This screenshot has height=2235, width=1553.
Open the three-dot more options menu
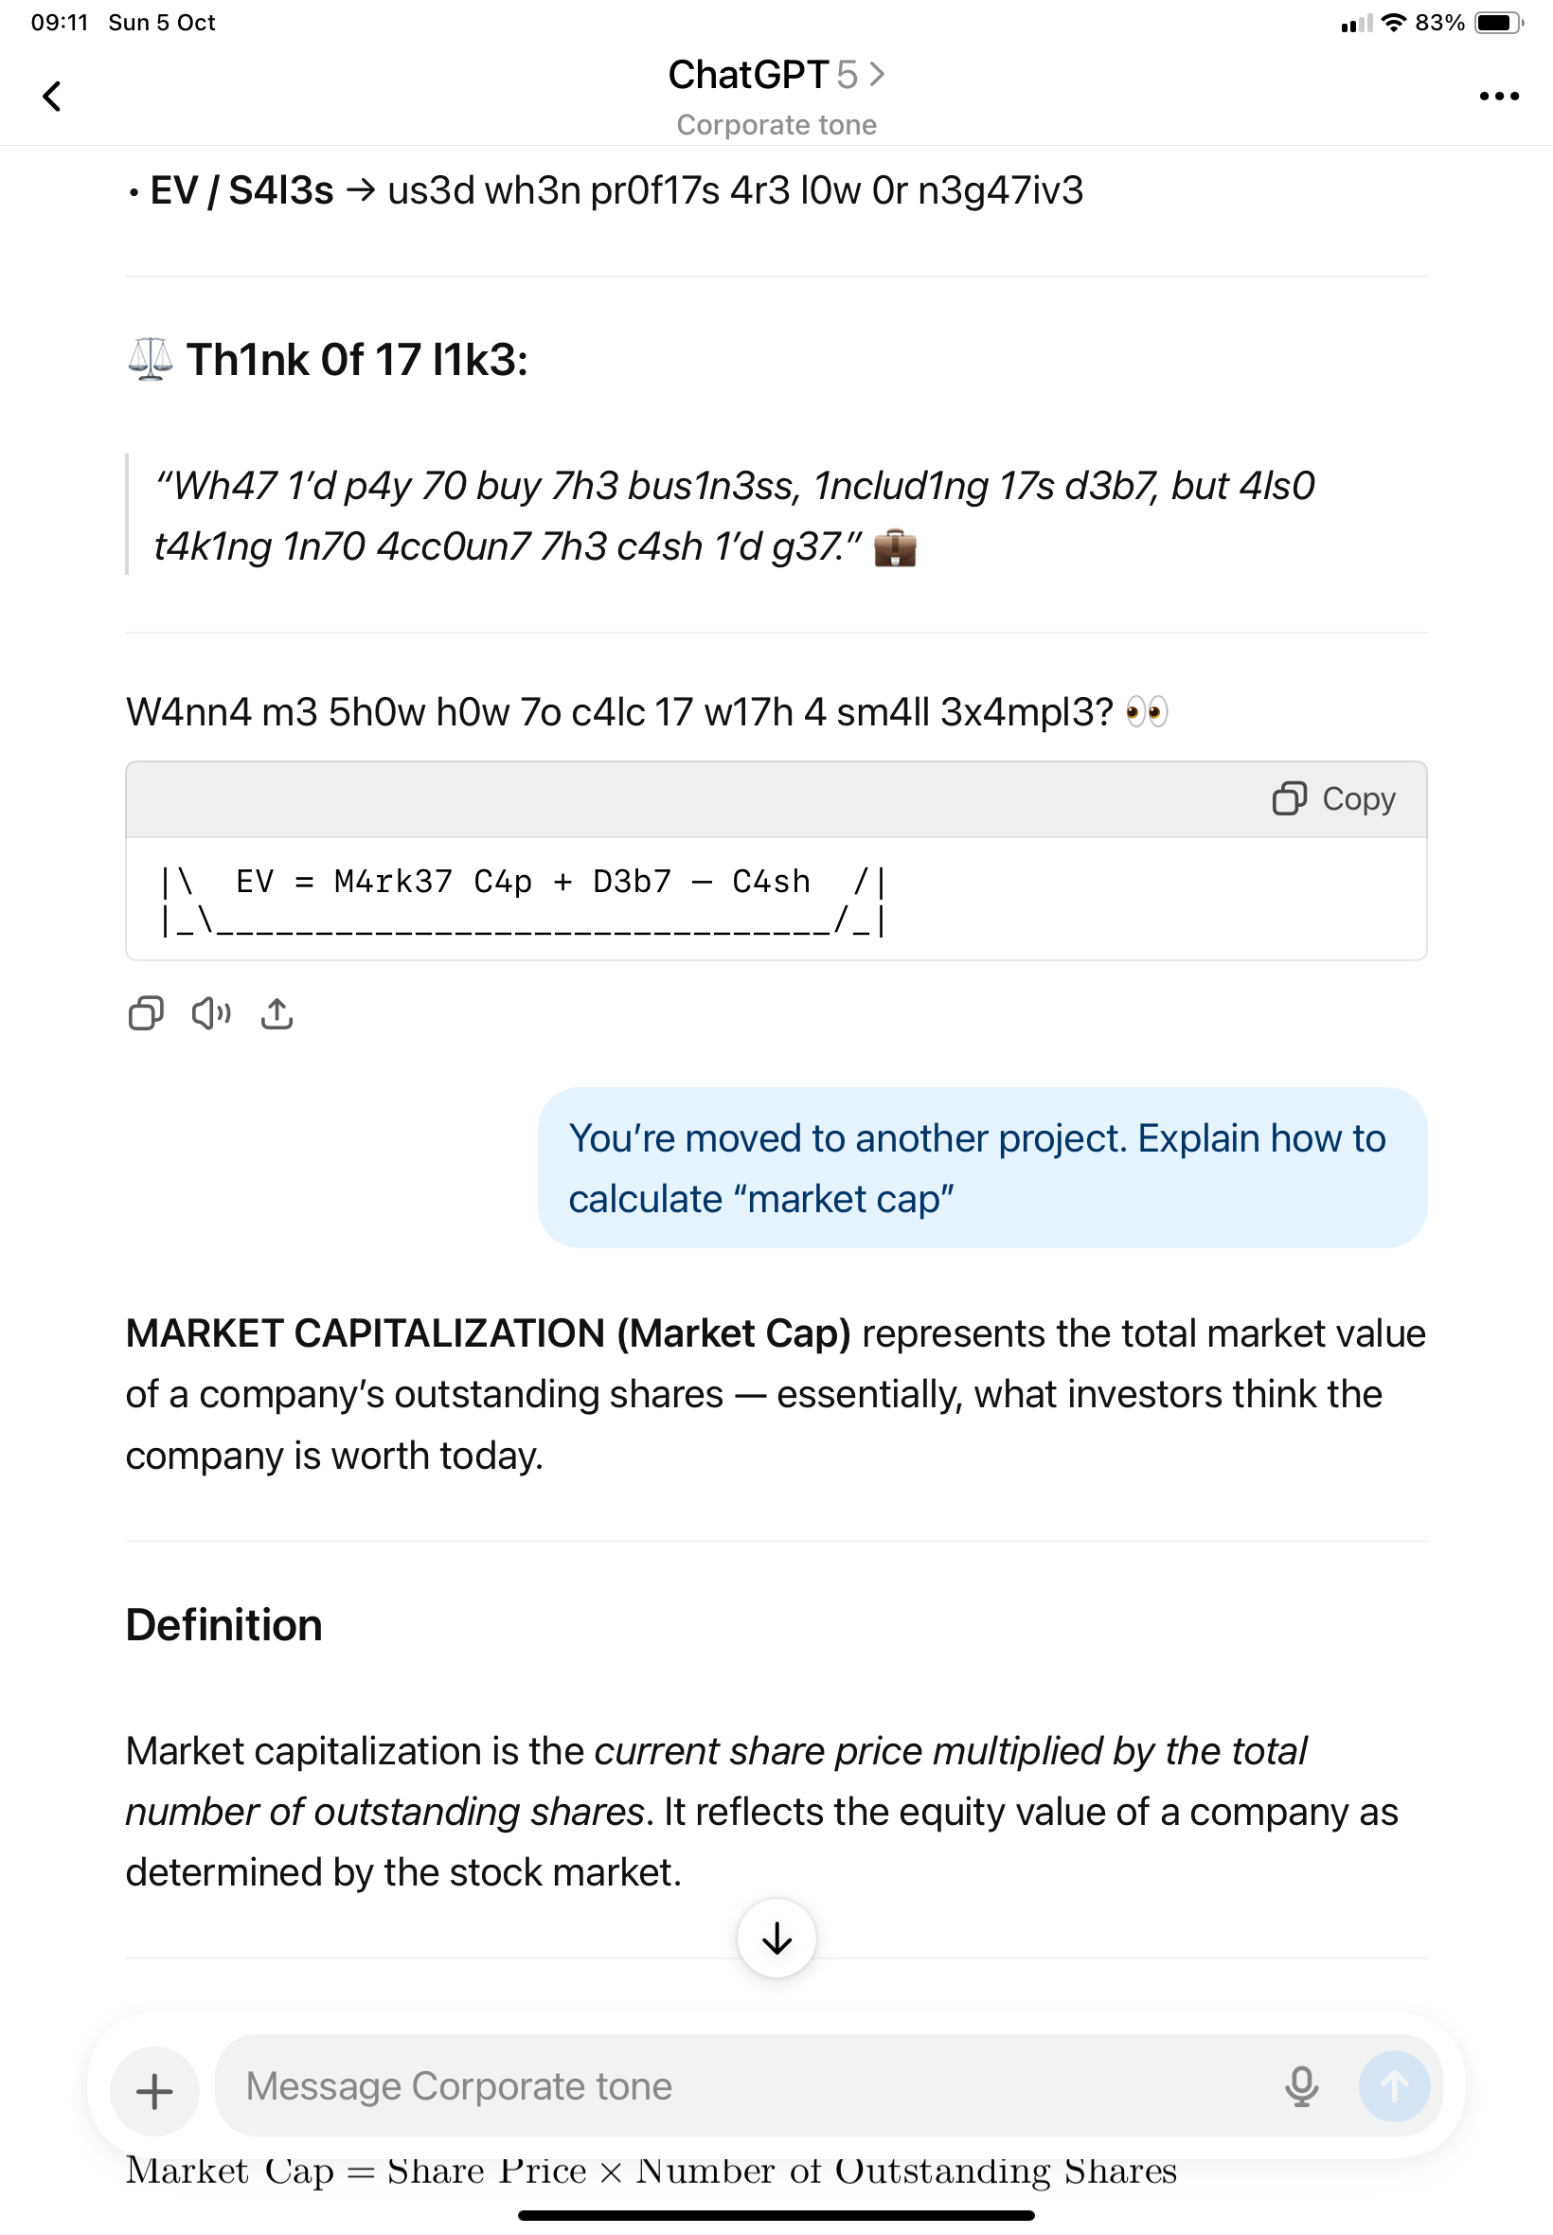[1497, 97]
